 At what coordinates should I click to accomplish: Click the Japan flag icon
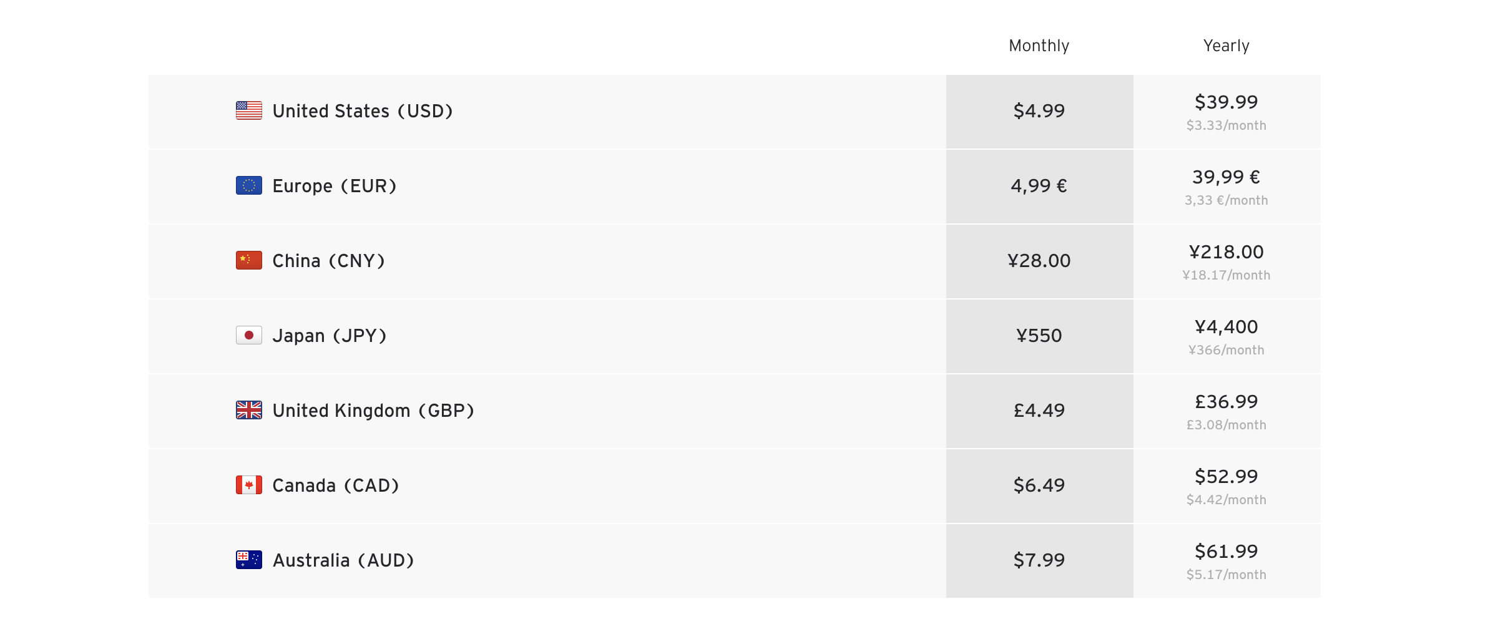[x=249, y=335]
